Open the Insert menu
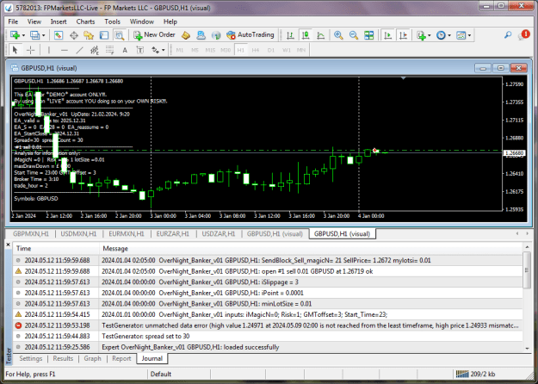 click(x=59, y=22)
